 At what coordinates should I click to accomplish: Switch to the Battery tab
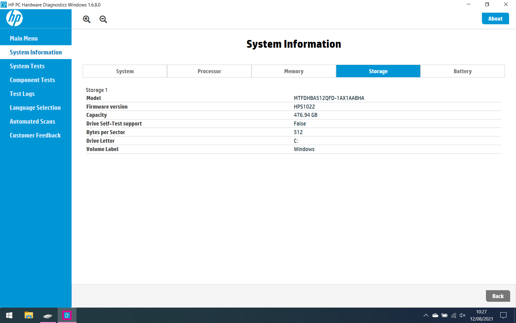click(x=463, y=71)
